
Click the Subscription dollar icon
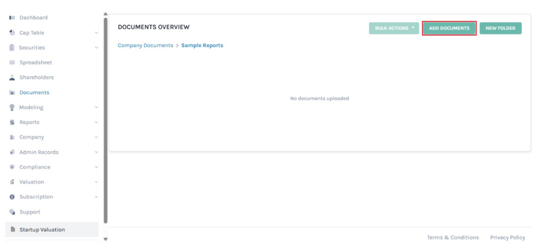pos(12,197)
